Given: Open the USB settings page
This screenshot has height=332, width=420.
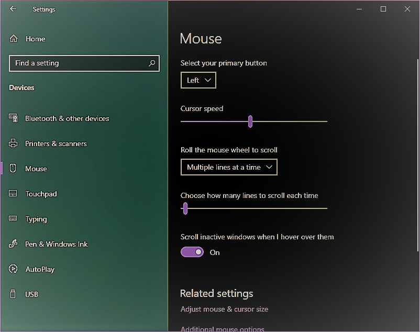Looking at the screenshot, I should click(31, 294).
